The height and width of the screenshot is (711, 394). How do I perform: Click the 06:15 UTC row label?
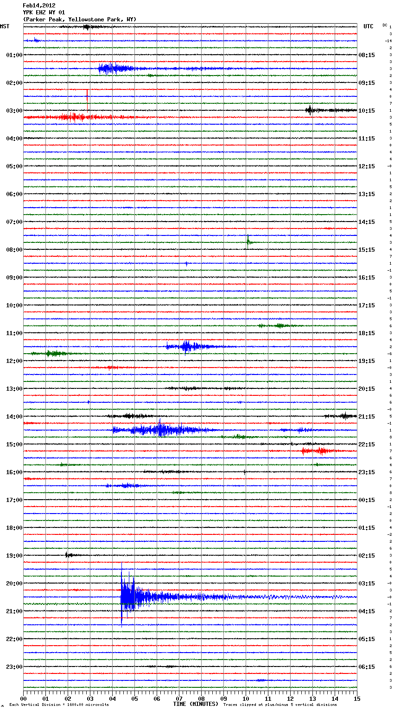pyautogui.click(x=367, y=667)
